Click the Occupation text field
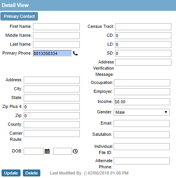This screenshot has width=176, height=178. point(142,83)
